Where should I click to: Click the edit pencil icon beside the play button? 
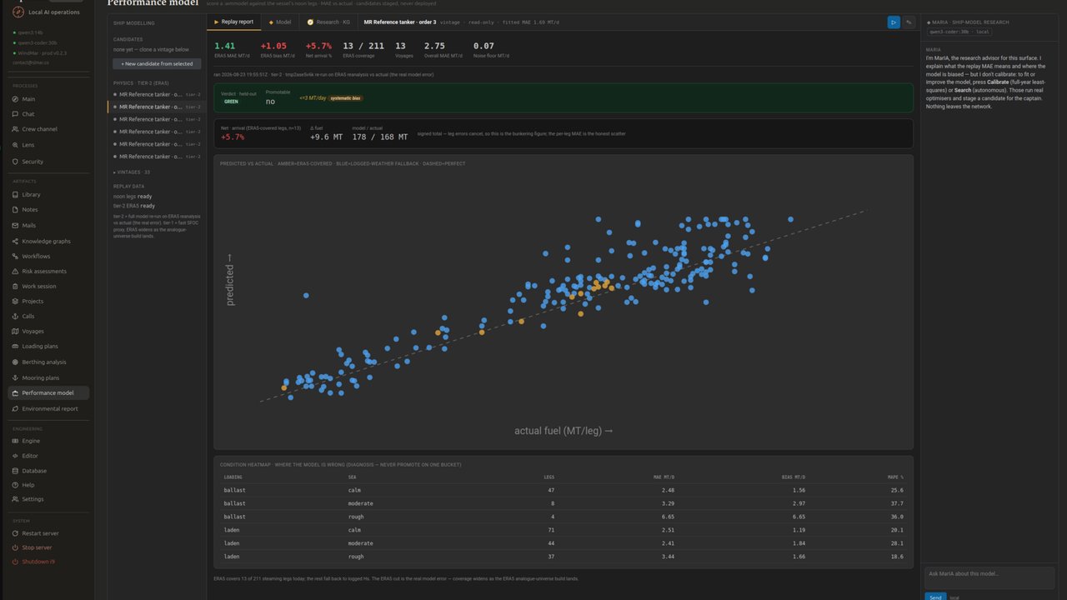tap(909, 22)
